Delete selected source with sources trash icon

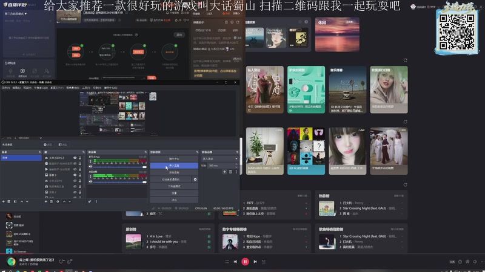click(52, 202)
